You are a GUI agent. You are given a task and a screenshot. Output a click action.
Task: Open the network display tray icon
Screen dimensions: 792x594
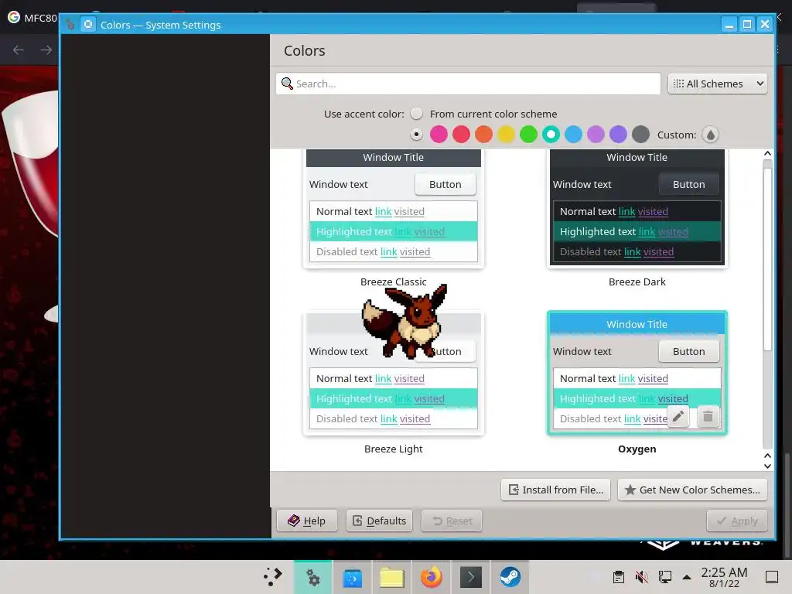(x=664, y=577)
